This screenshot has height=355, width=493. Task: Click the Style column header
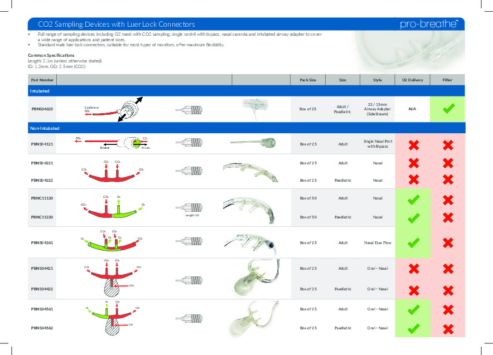pyautogui.click(x=378, y=80)
